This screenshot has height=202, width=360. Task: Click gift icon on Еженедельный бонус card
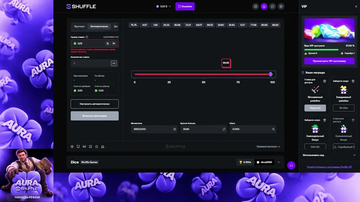click(x=325, y=120)
